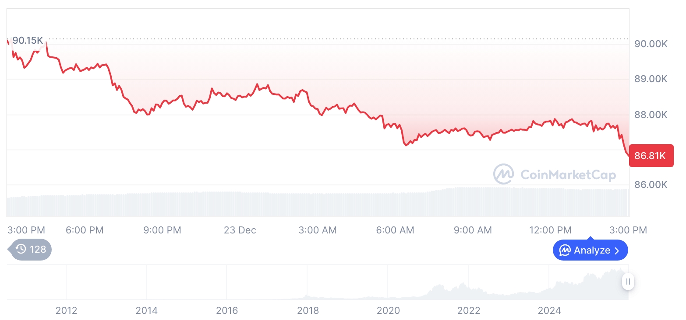Viewport: 686px width, 320px height.
Task: Click the 6:00 AM time axis label
Action: point(395,230)
